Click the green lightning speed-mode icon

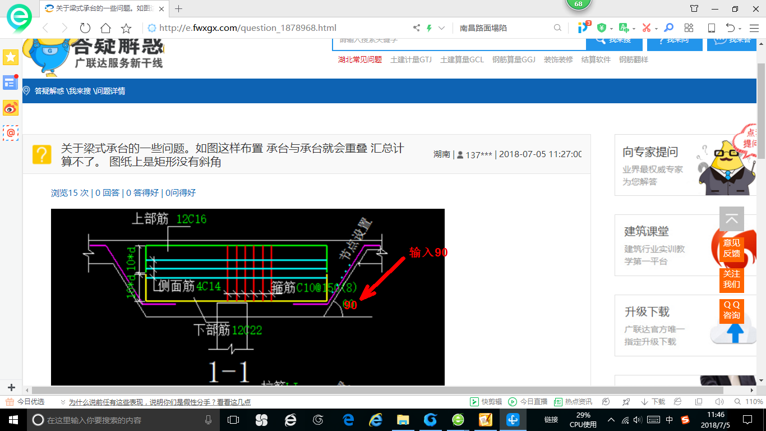[430, 28]
